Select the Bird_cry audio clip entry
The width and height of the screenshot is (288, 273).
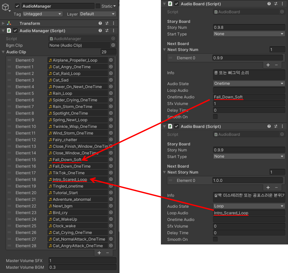click(x=78, y=213)
